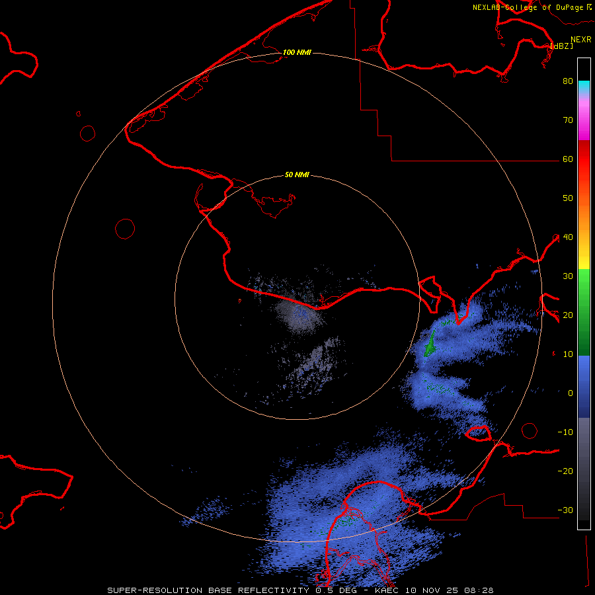595x595 pixels.
Task: Click the -30 dBZ colorbar label
Action: [565, 510]
